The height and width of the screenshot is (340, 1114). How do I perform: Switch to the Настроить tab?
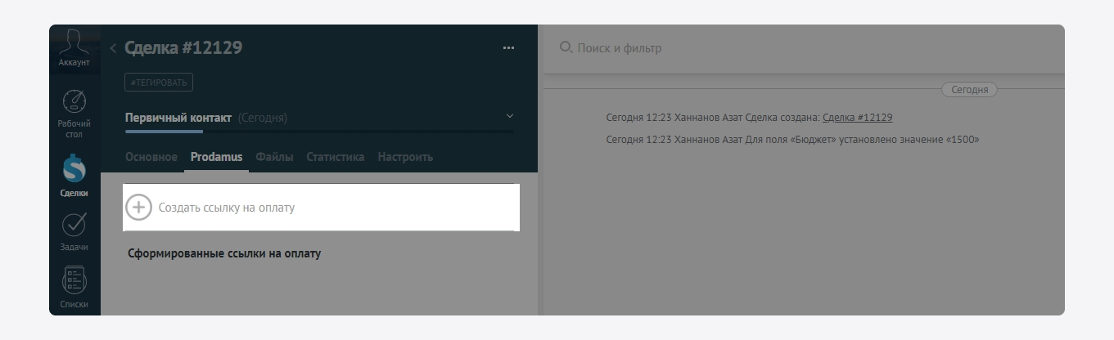pyautogui.click(x=405, y=157)
